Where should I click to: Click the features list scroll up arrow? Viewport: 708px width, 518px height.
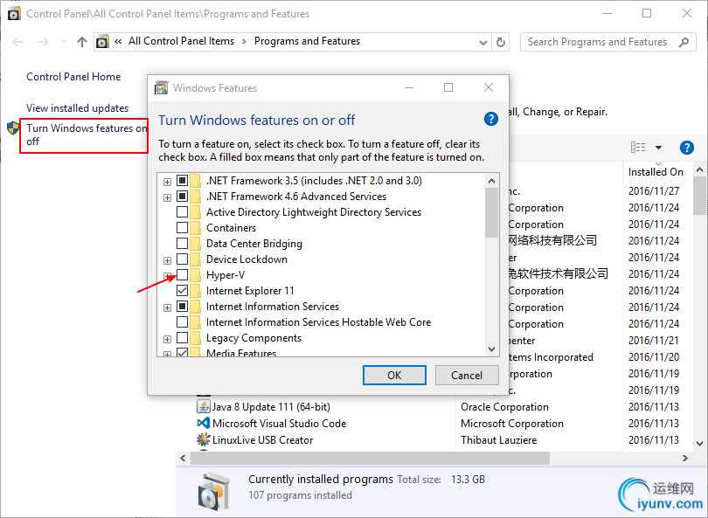pyautogui.click(x=492, y=181)
